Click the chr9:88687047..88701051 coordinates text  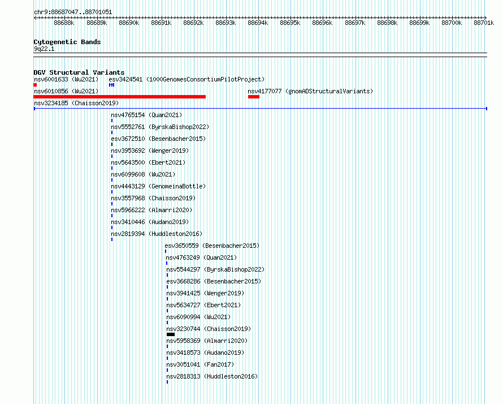click(73, 12)
